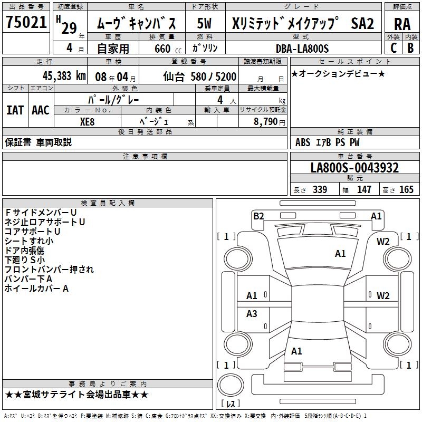Click the car name ムーヴキャンバス
The image size is (422, 422).
[136, 23]
